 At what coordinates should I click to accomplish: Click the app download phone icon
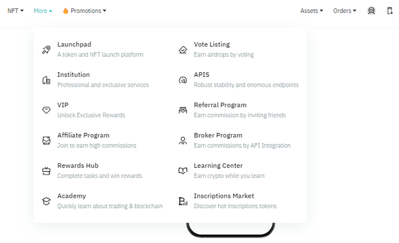pos(390,11)
